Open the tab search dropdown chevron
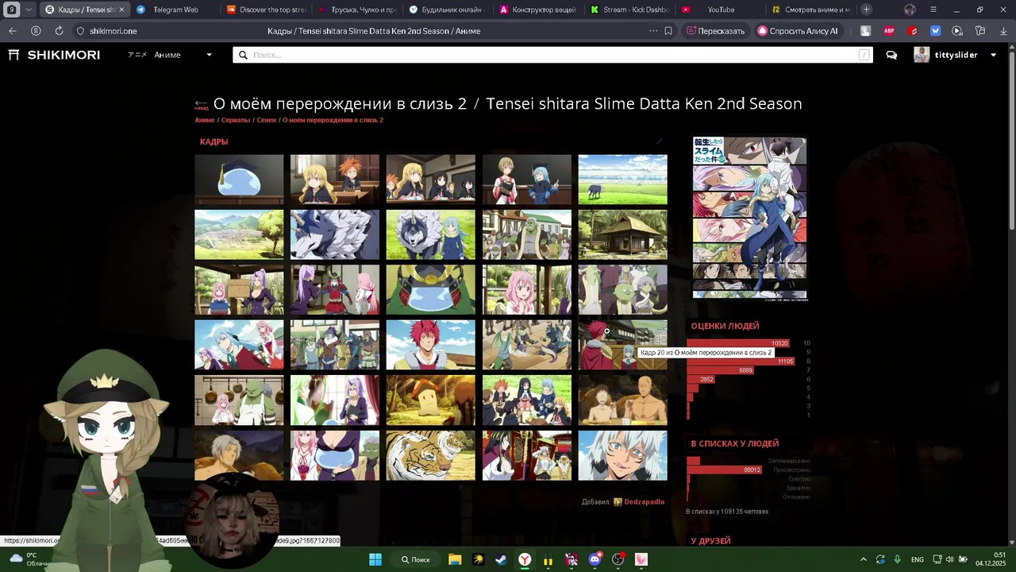 [x=29, y=10]
